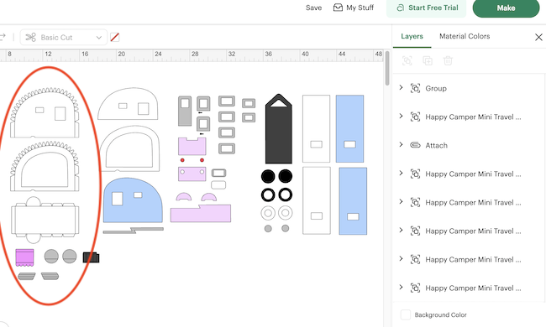Select the gray door shape
The height and width of the screenshot is (327, 546).
[x=185, y=111]
